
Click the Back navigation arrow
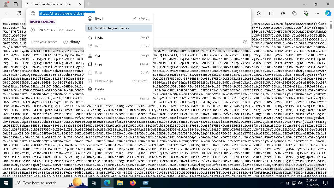7,13
